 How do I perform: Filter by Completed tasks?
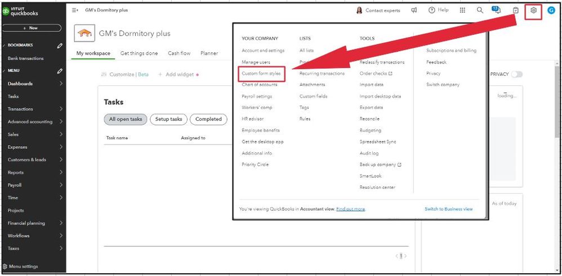pos(208,119)
